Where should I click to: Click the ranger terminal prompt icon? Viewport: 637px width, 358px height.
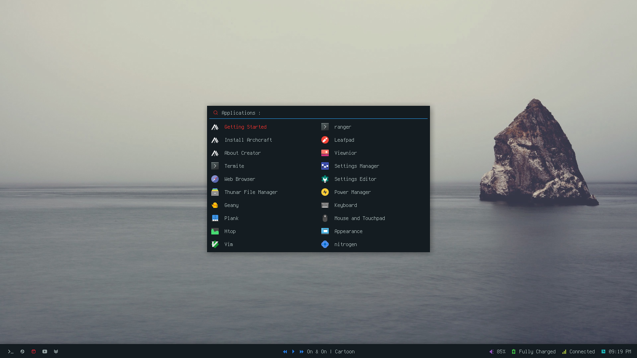tap(325, 127)
